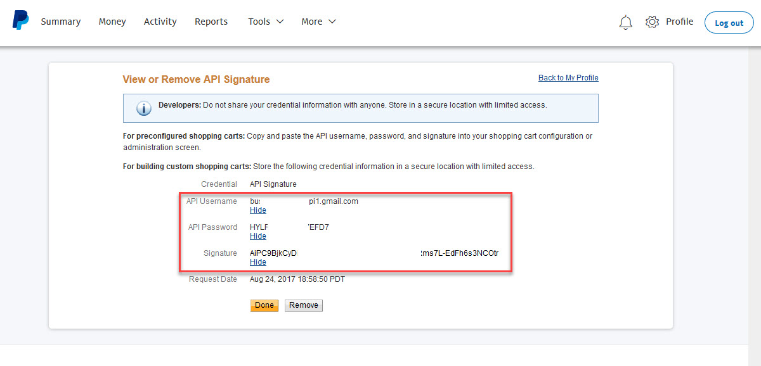The height and width of the screenshot is (366, 761).
Task: Click the settings gear icon
Action: click(652, 22)
